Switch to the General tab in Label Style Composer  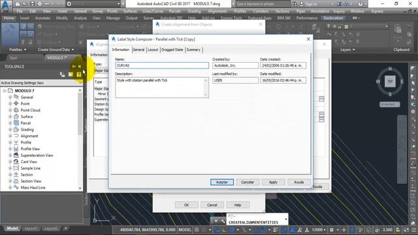tap(138, 50)
